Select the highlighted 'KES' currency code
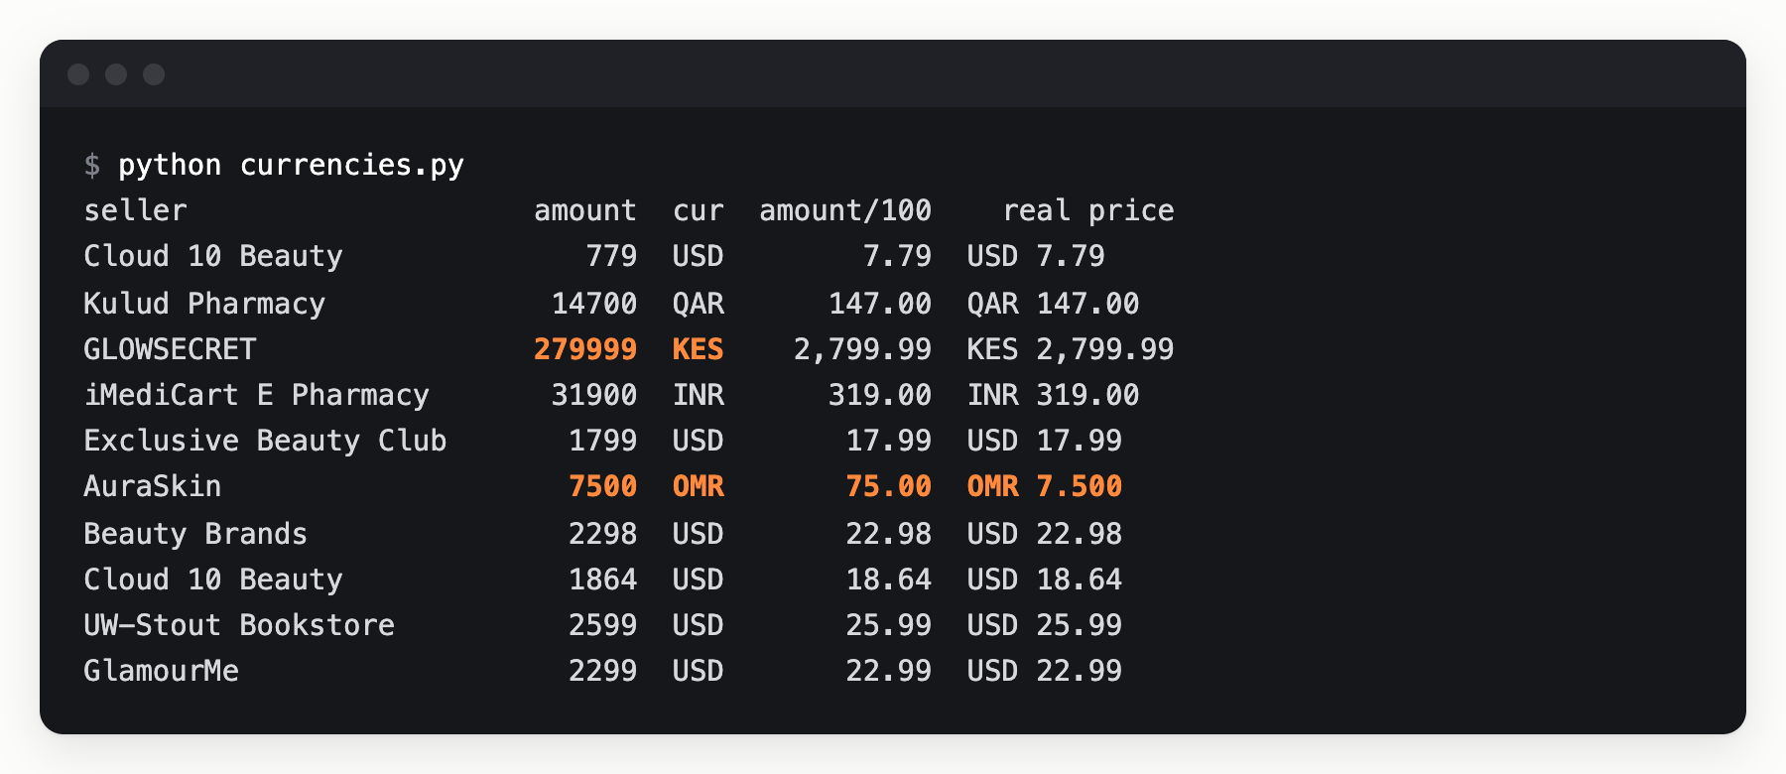 (x=699, y=349)
